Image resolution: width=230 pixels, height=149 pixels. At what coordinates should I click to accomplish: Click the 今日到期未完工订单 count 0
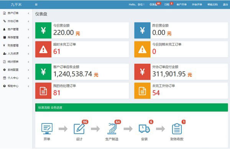pos(154,51)
